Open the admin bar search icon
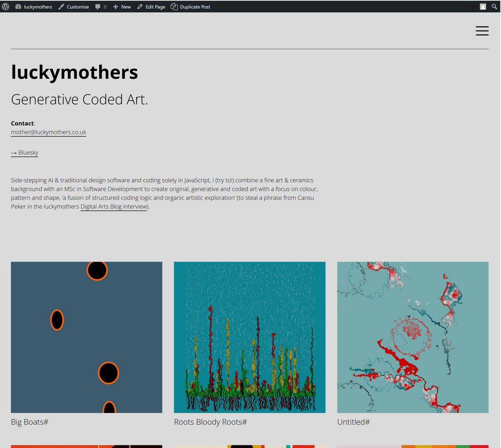 [494, 7]
